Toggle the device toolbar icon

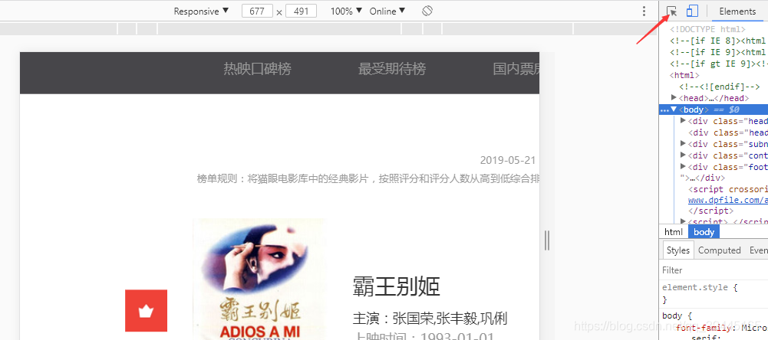[692, 11]
